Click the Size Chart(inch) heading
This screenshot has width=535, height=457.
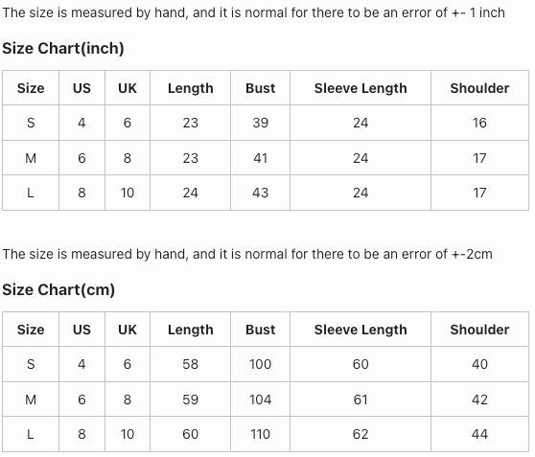(63, 49)
